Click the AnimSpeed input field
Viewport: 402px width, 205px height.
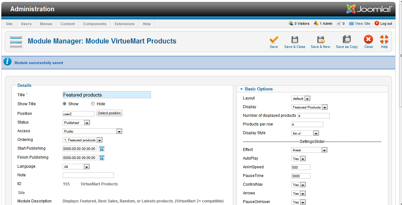pos(301,167)
